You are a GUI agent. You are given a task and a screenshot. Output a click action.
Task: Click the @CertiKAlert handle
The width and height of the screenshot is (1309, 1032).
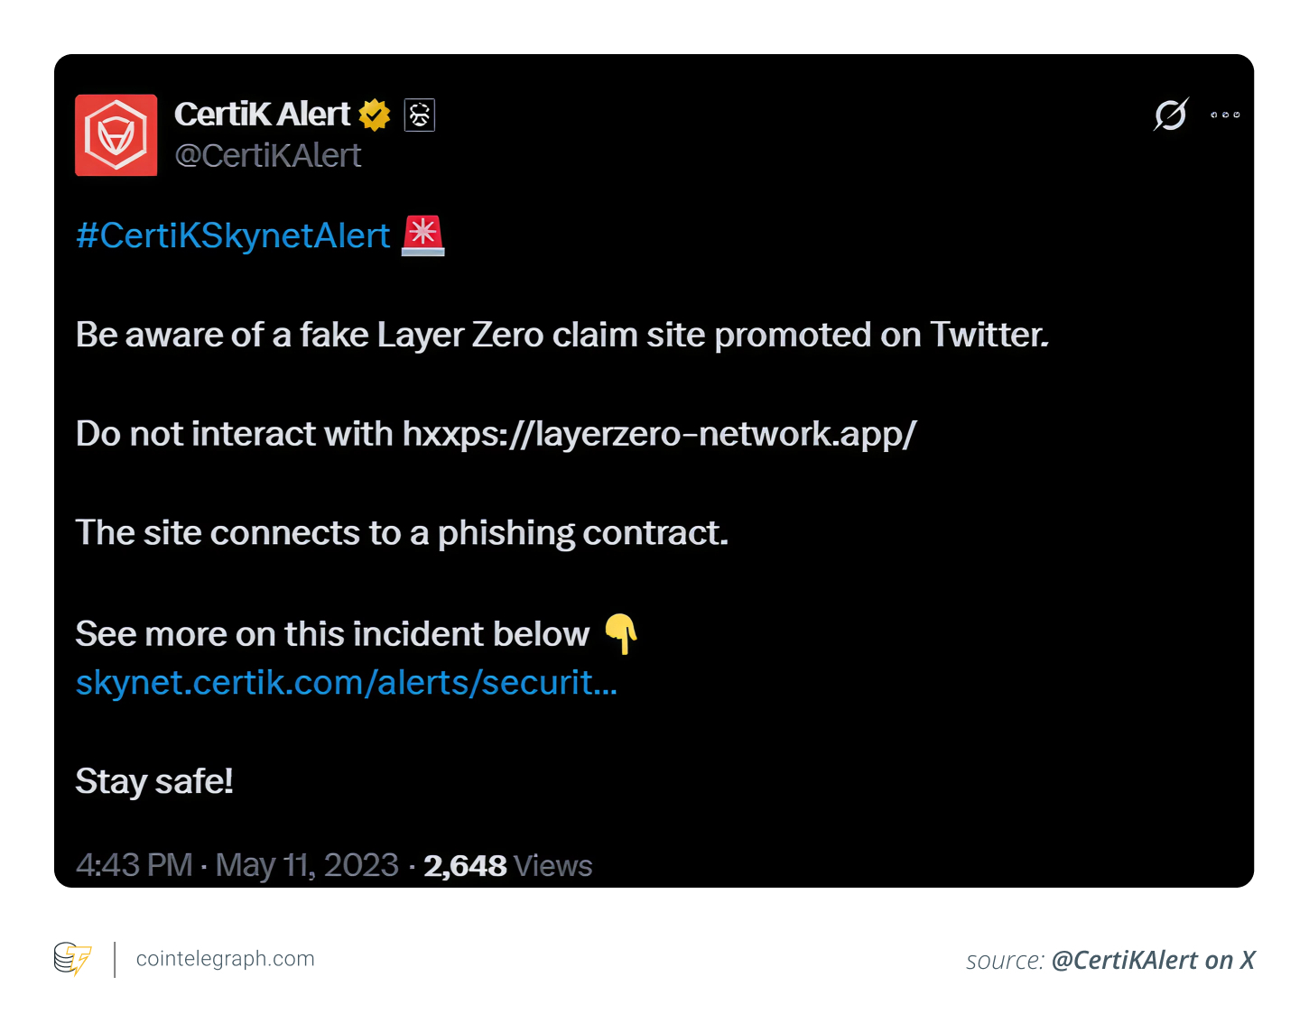click(x=269, y=154)
